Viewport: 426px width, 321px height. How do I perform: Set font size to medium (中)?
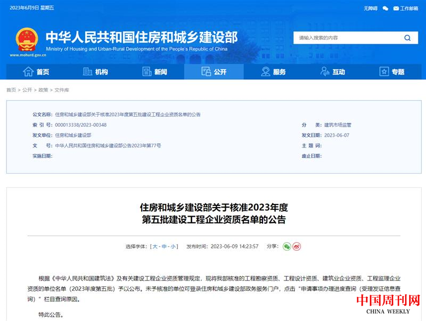(164, 246)
